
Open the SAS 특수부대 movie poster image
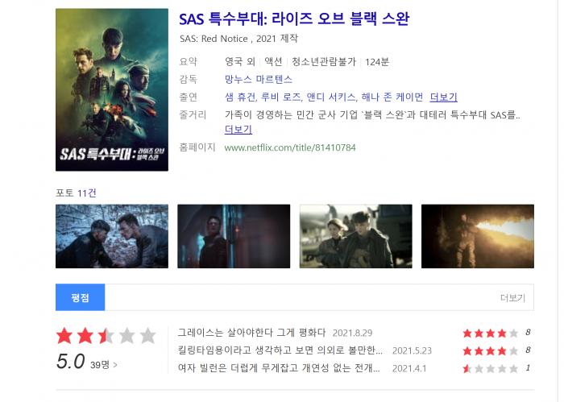111,89
